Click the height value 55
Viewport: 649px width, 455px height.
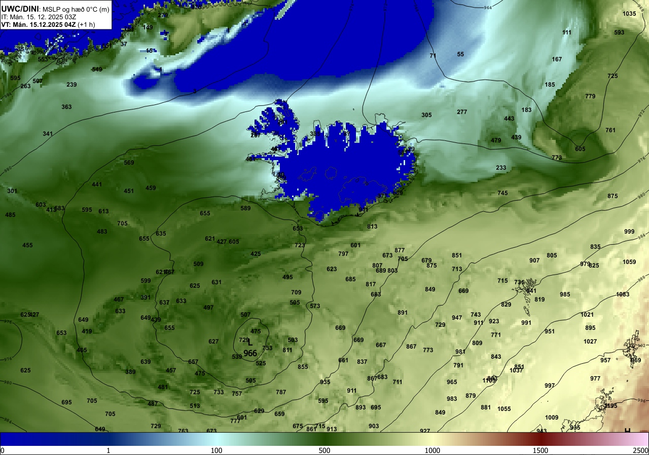coord(460,54)
